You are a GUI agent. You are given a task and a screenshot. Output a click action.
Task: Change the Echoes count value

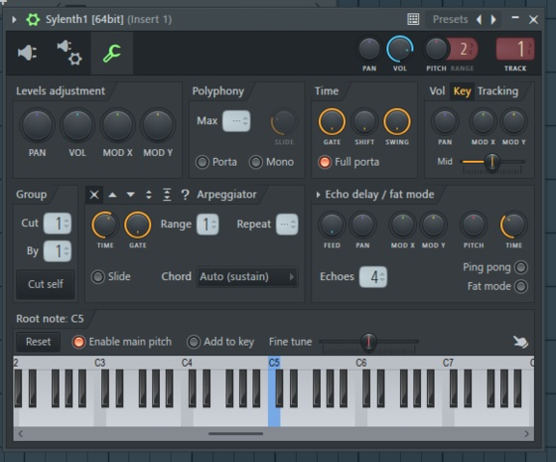[x=373, y=276]
